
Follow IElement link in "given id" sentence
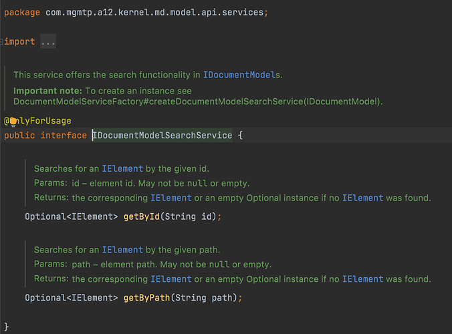tap(122, 168)
